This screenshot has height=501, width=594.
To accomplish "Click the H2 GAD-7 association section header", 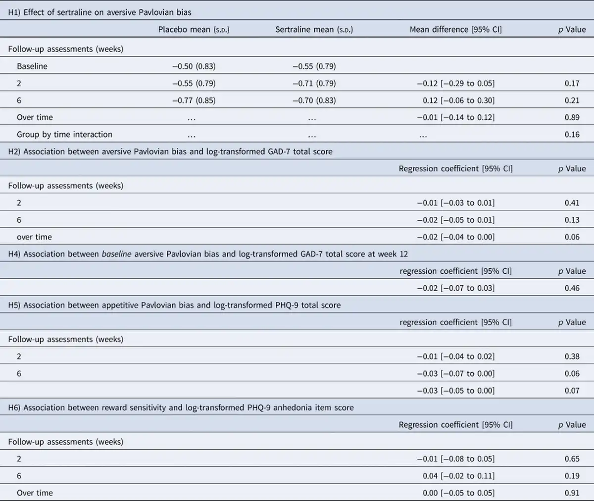I will [x=170, y=151].
